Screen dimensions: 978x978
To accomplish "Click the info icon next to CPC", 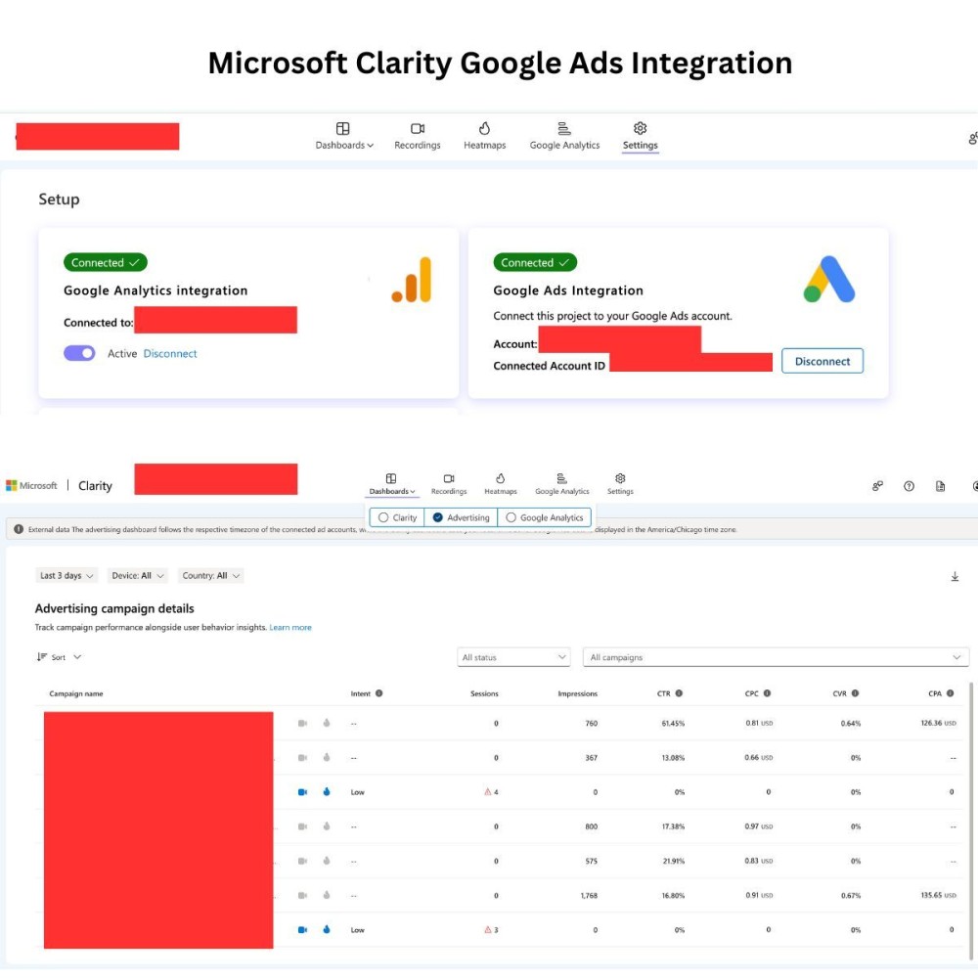I will pos(767,693).
